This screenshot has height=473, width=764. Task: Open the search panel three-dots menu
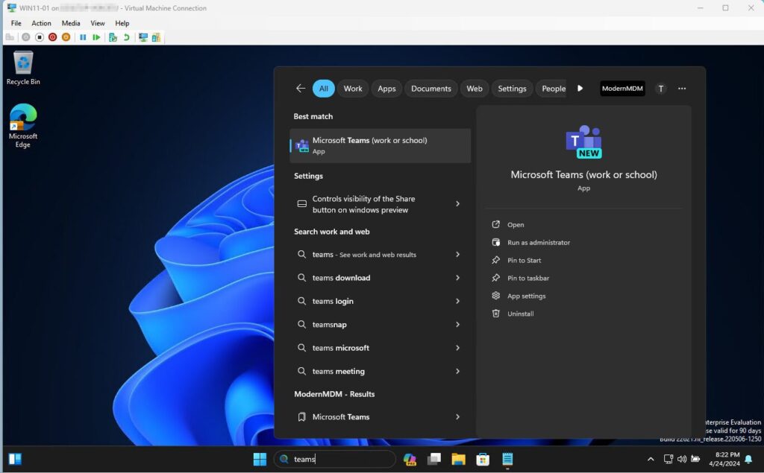[682, 89]
